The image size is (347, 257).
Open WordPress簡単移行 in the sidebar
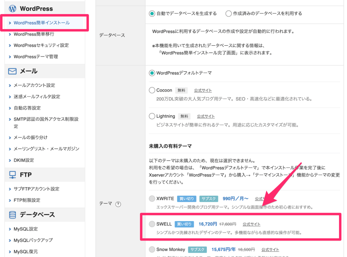[34, 34]
